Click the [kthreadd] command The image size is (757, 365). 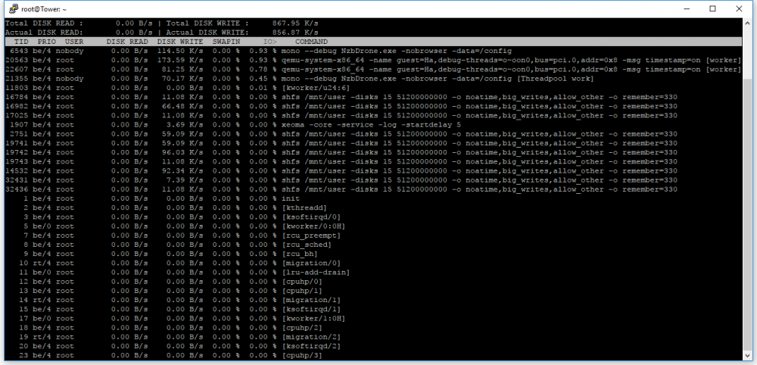304,207
